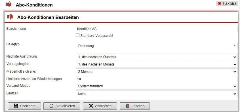This screenshot has height=112, width=240.
Task: Expand the Laufzeit dropdown set to keine
Action: pos(156,94)
